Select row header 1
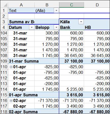The image size is (110, 114). coord(4,10)
